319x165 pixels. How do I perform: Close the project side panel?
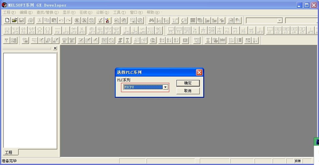point(55,48)
